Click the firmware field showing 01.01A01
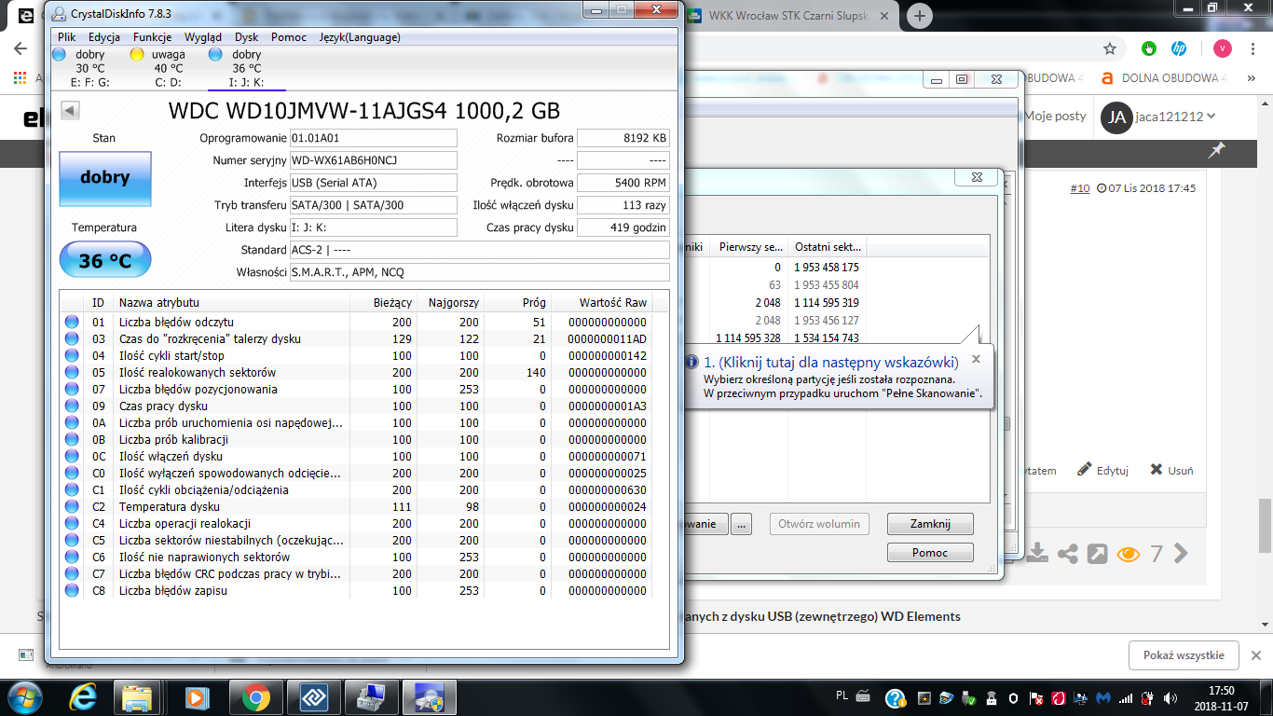This screenshot has height=716, width=1273. coord(373,138)
